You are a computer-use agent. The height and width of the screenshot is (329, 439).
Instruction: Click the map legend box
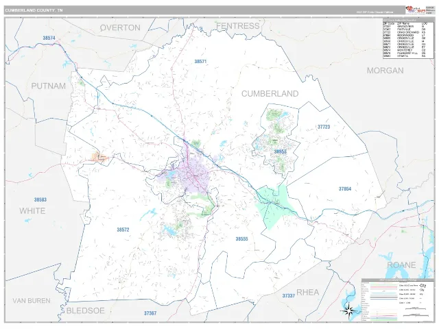point(398,300)
